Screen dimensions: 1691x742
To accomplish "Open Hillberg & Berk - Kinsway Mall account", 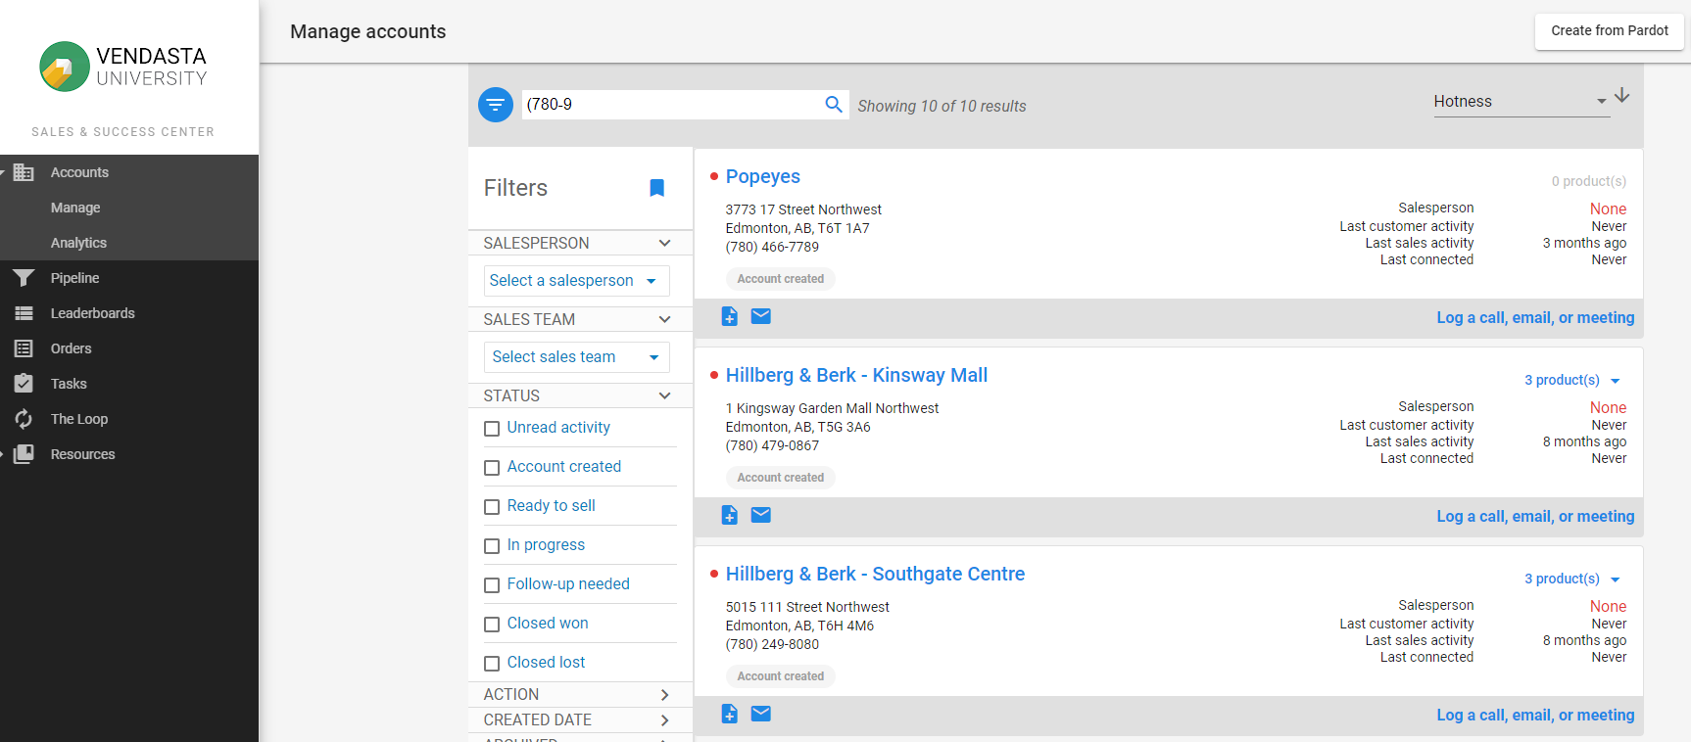I will (856, 375).
